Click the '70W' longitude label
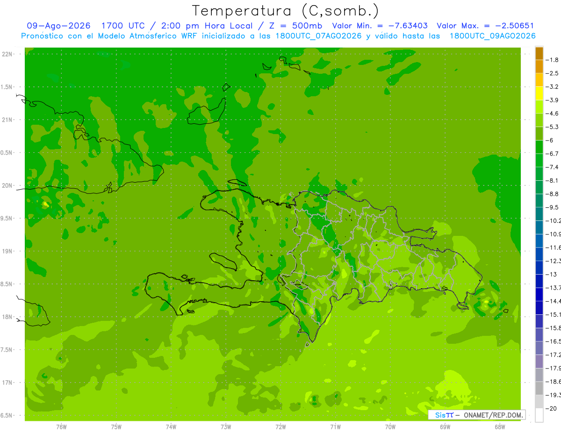Screen dimensions: 561x433 tap(390, 426)
